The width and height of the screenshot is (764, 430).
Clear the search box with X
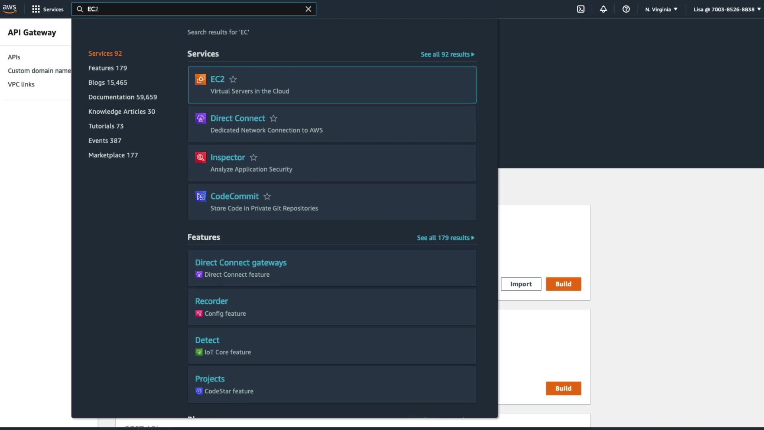pyautogui.click(x=308, y=9)
